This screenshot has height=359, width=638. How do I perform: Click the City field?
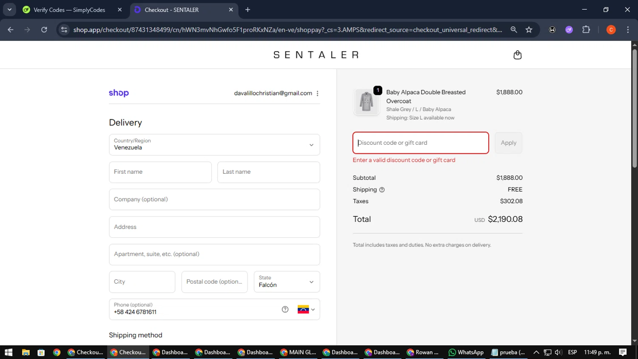[142, 282]
